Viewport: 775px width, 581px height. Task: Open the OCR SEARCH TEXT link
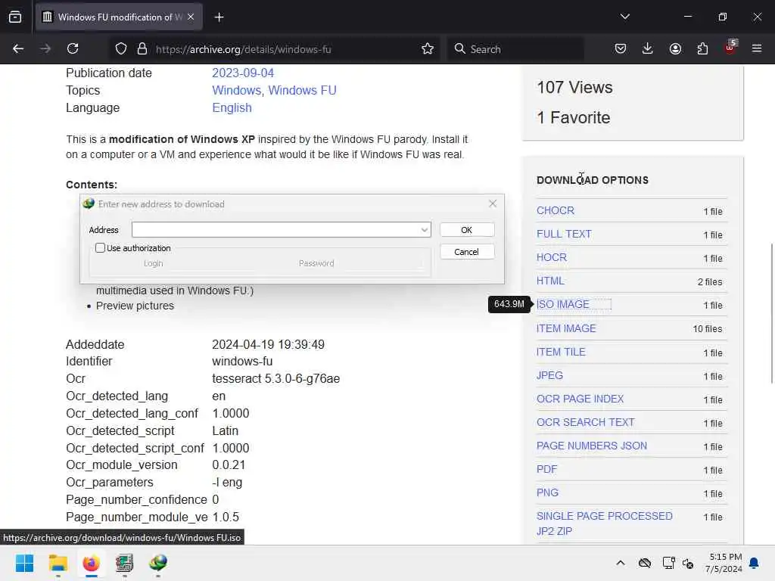[x=586, y=422]
